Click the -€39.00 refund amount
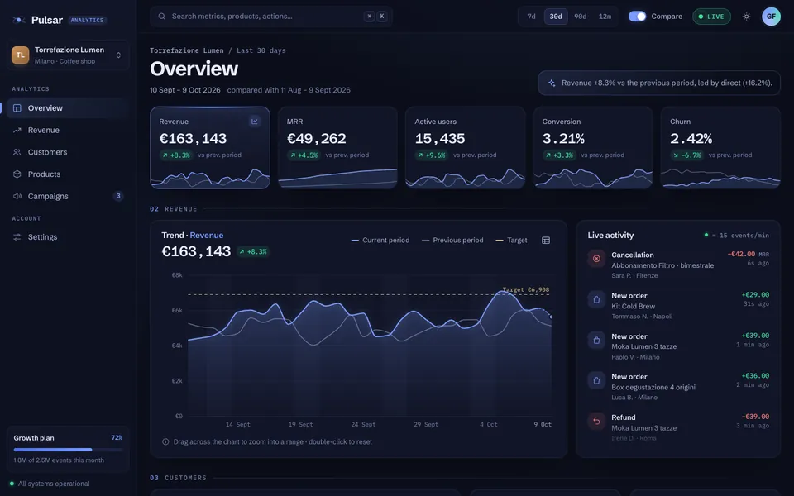This screenshot has width=794, height=496. pos(755,417)
